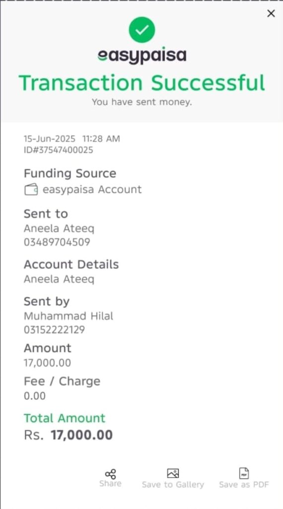Tap the Funding Source label
The width and height of the screenshot is (283, 509).
pyautogui.click(x=70, y=173)
